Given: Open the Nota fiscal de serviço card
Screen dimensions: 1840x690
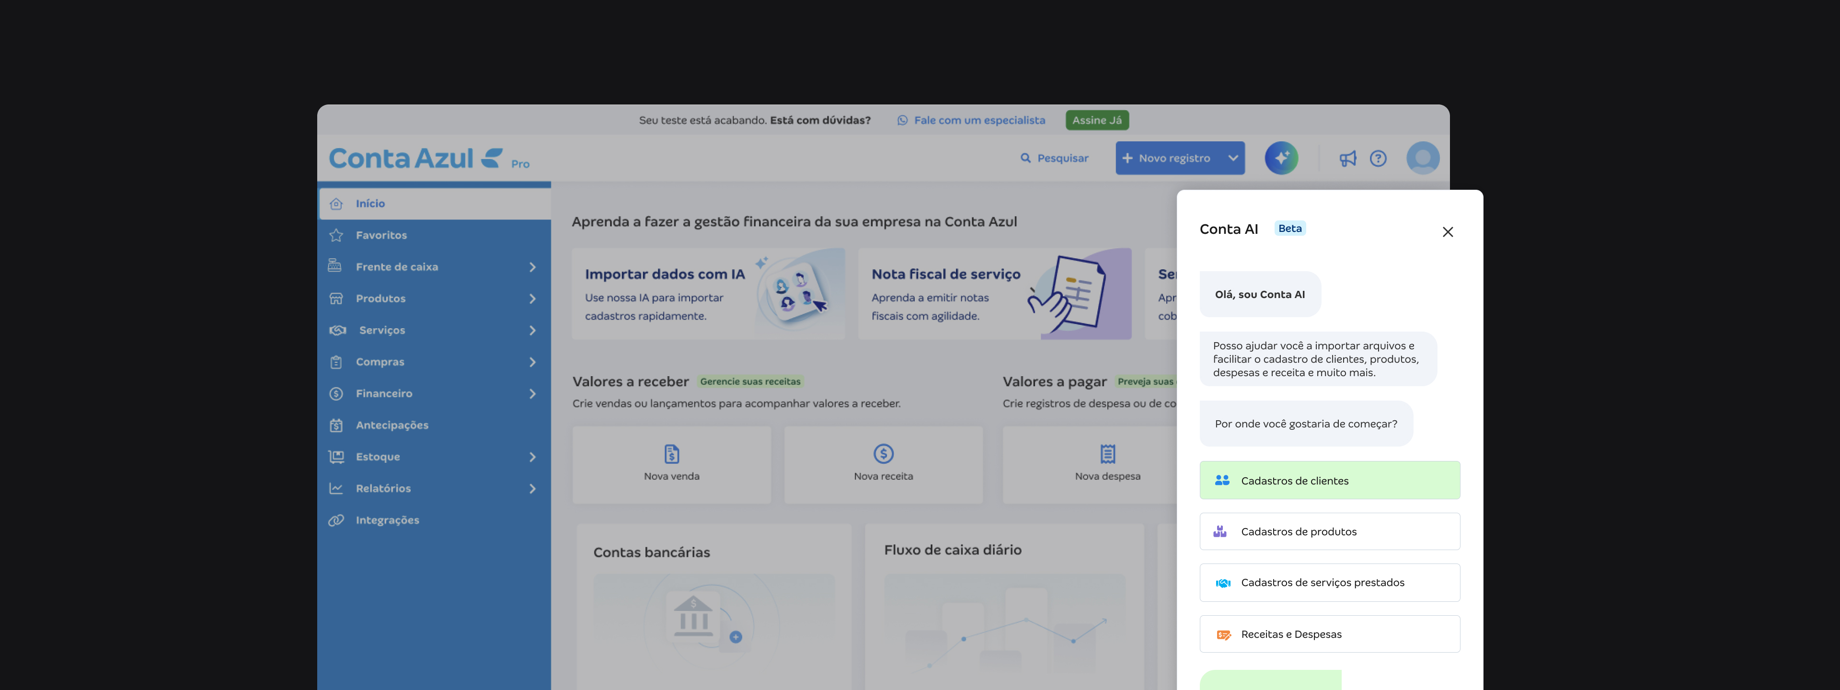Looking at the screenshot, I should [x=994, y=294].
